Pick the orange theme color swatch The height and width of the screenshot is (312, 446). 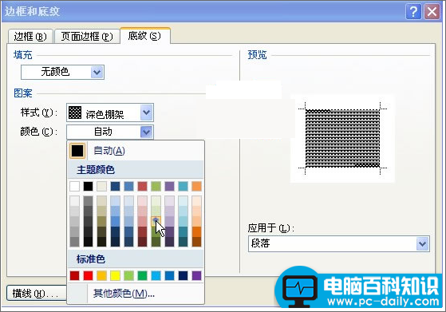tap(196, 186)
